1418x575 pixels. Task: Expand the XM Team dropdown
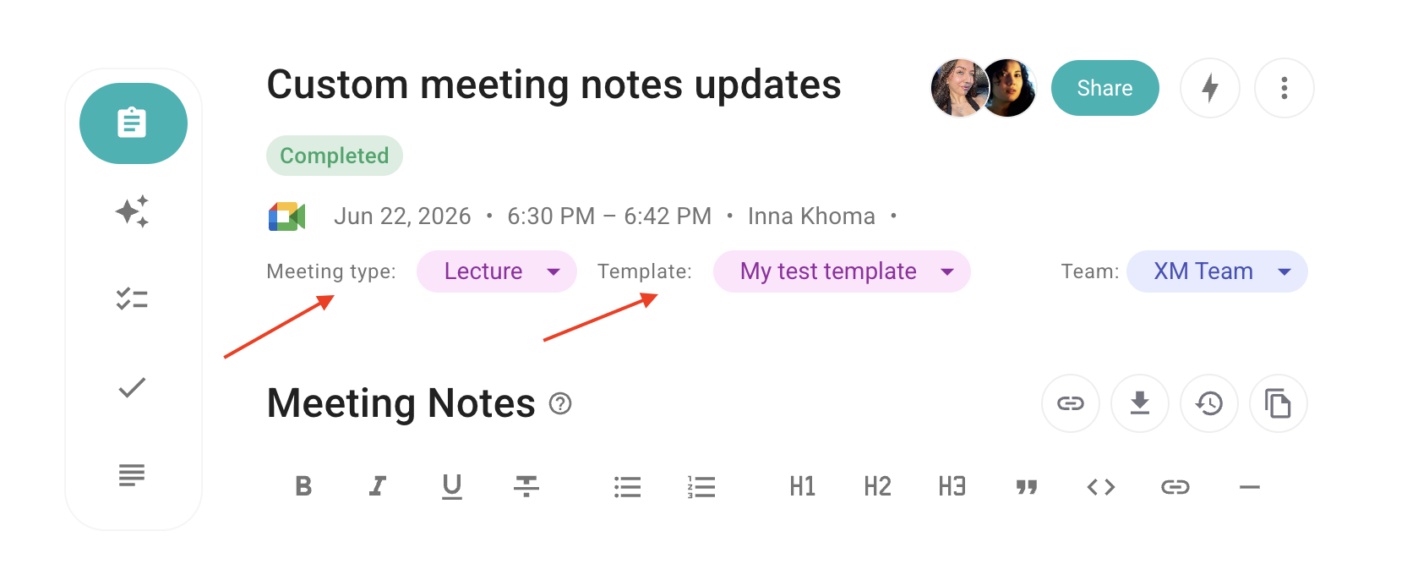(1217, 271)
